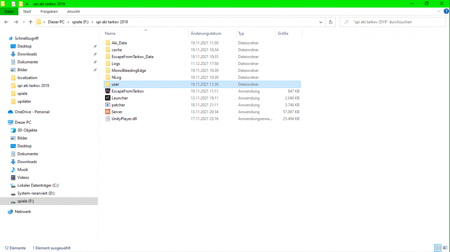Expand address bar history dropdown
This screenshot has height=252, width=450.
321,22
